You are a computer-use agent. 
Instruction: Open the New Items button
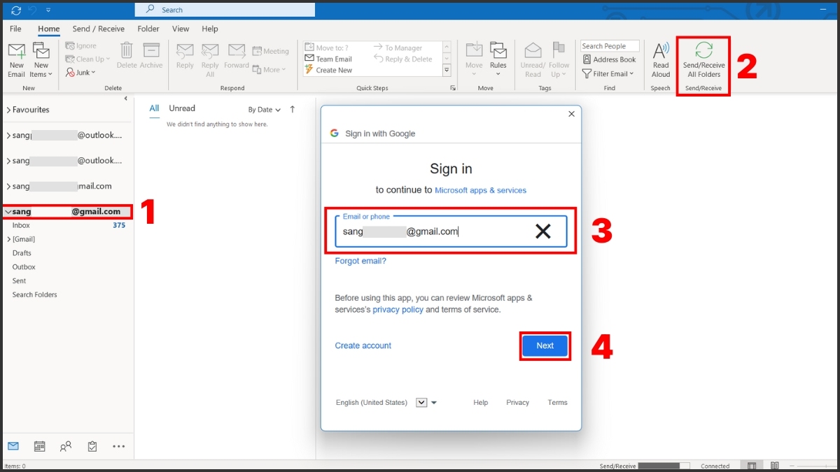41,60
